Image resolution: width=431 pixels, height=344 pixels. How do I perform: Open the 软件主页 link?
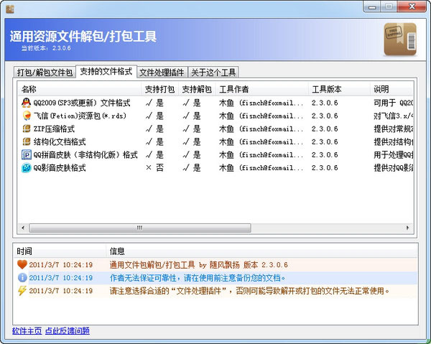pos(27,331)
